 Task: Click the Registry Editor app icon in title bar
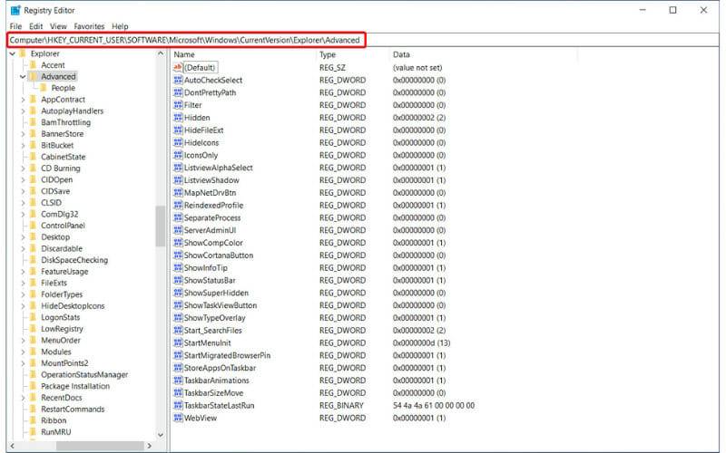(x=15, y=10)
